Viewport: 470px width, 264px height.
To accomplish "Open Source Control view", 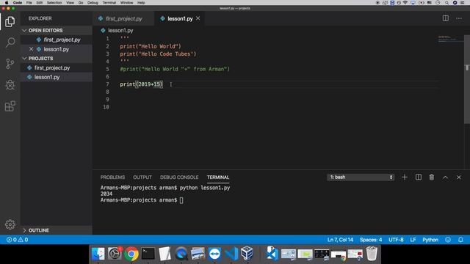I will click(10, 64).
